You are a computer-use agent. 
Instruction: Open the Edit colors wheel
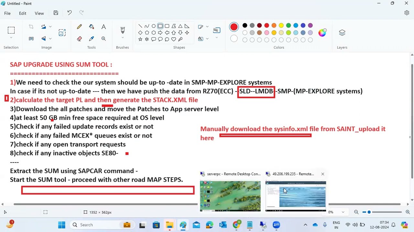click(322, 33)
